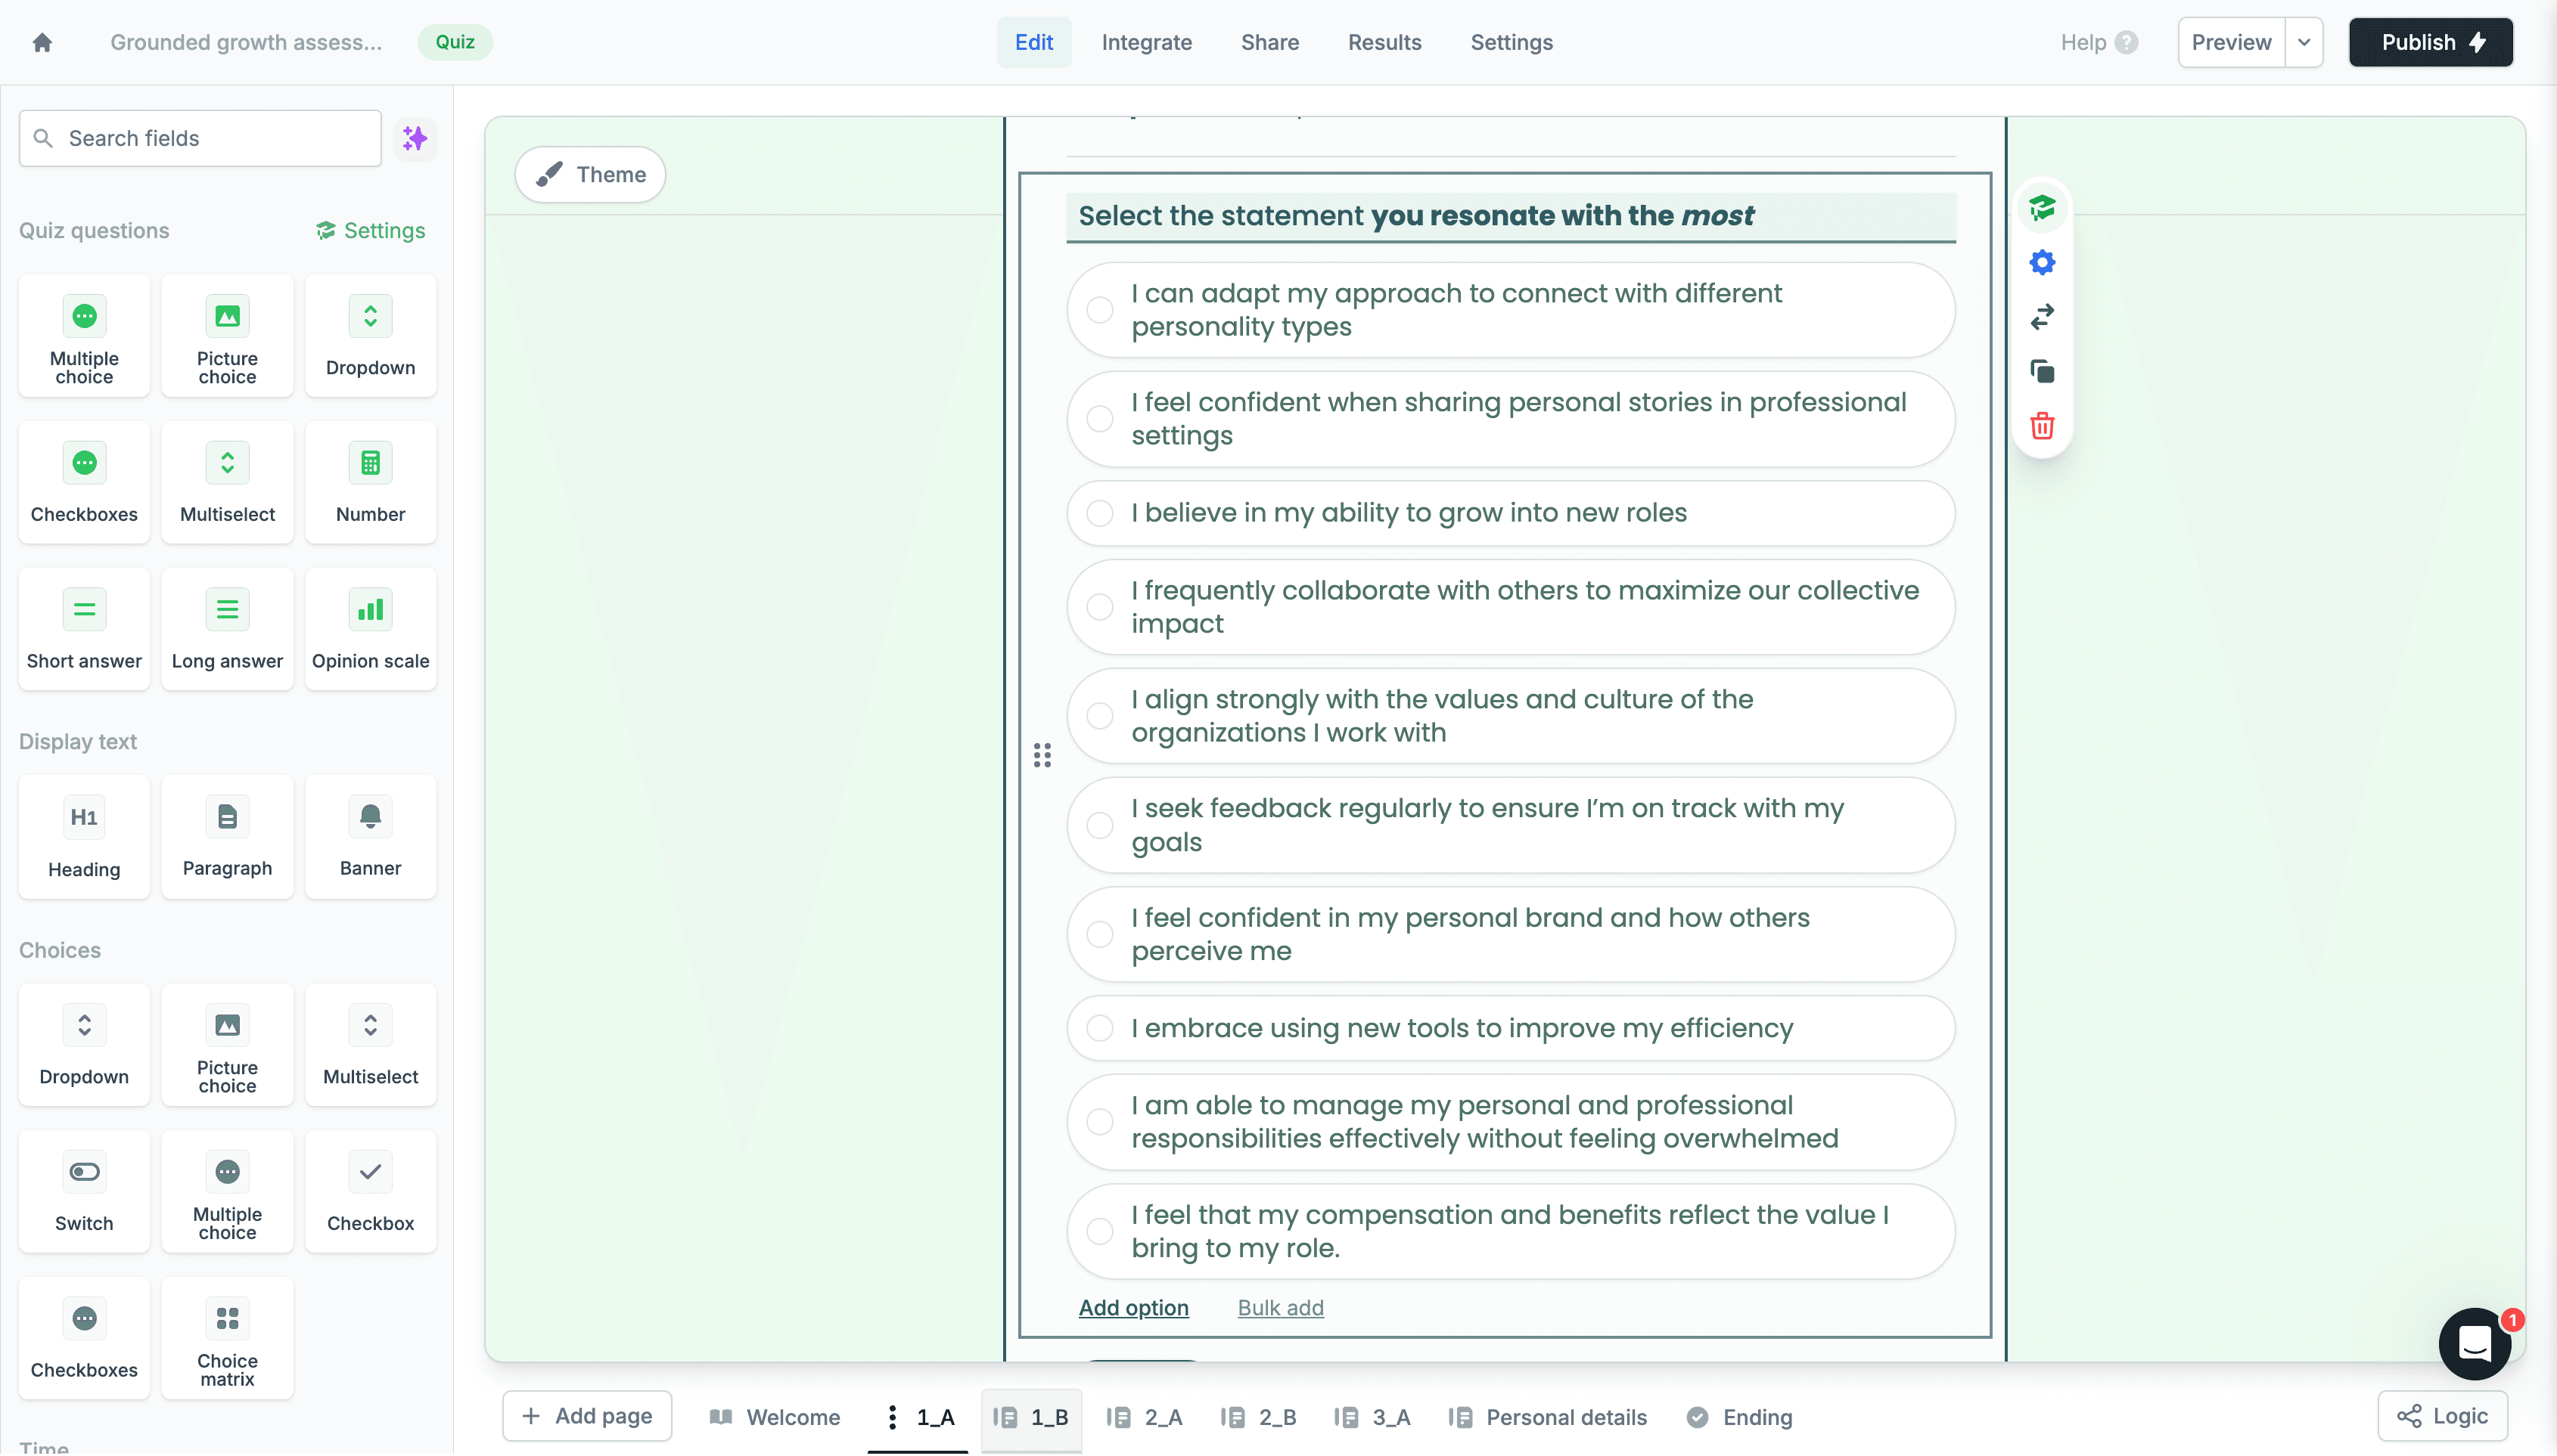Select 'I frequently collaborate with others' radio
This screenshot has height=1456, width=2557.
pos(1099,607)
